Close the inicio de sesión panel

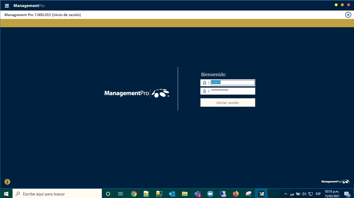coord(348,15)
